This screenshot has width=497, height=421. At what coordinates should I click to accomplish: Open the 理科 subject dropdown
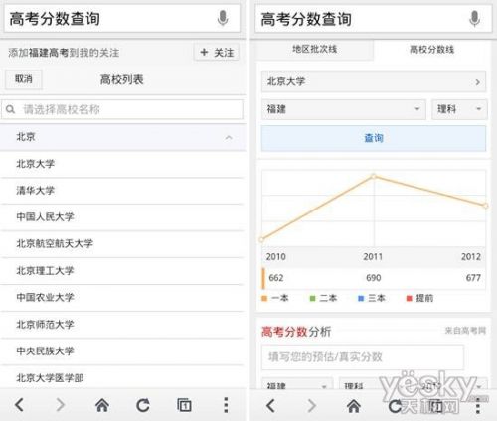[x=459, y=109]
